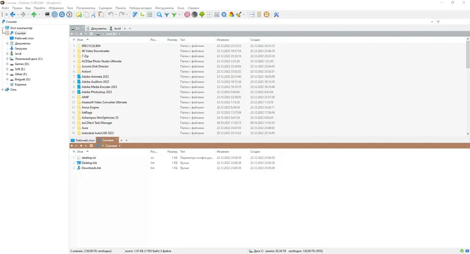This screenshot has height=254, width=470.
Task: Click the blue F font icon in the toolbar
Action: (135, 14)
